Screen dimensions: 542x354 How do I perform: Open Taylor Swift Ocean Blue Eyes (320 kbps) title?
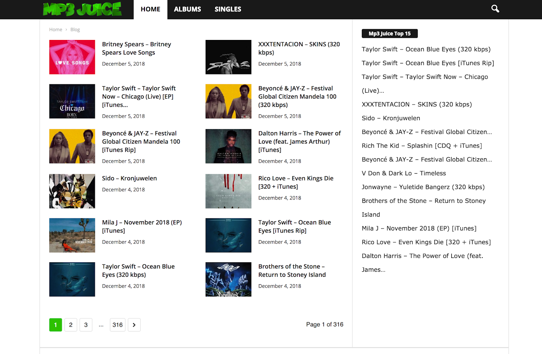(x=138, y=270)
